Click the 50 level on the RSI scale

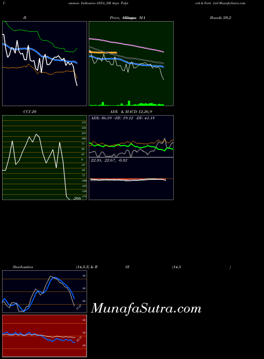[84, 333]
